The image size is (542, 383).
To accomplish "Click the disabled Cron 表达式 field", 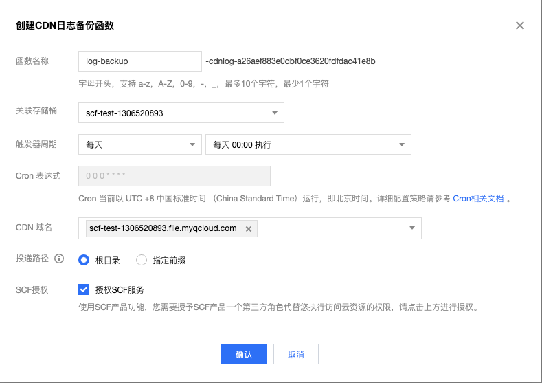I will [174, 176].
